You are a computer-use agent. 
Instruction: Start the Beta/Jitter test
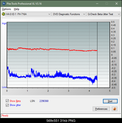pos(110,101)
